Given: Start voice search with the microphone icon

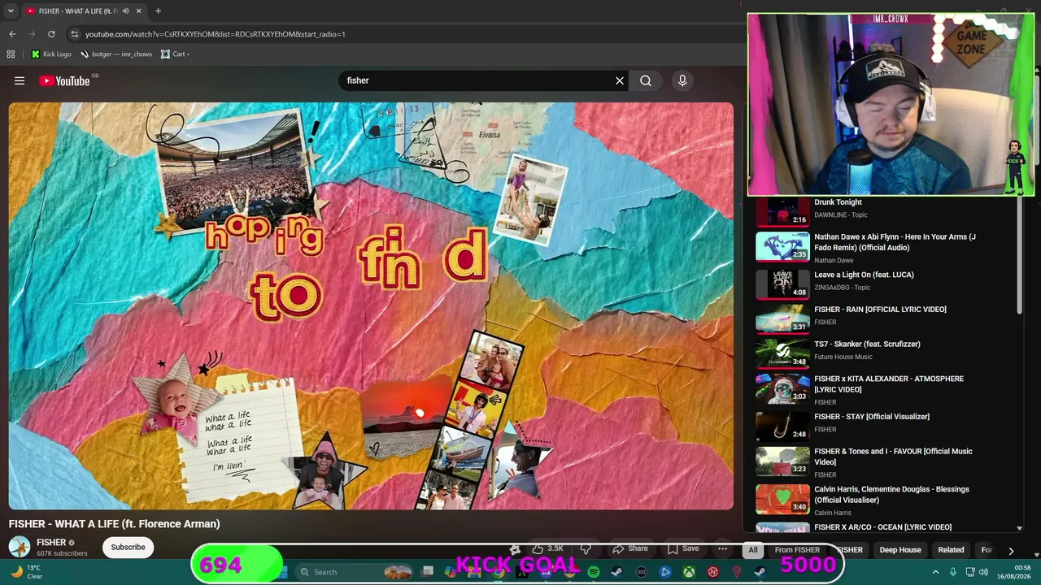Looking at the screenshot, I should [x=682, y=80].
